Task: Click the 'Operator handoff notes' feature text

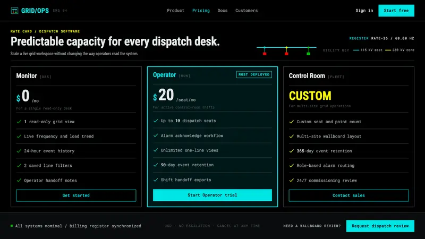Action: pyautogui.click(x=50, y=181)
